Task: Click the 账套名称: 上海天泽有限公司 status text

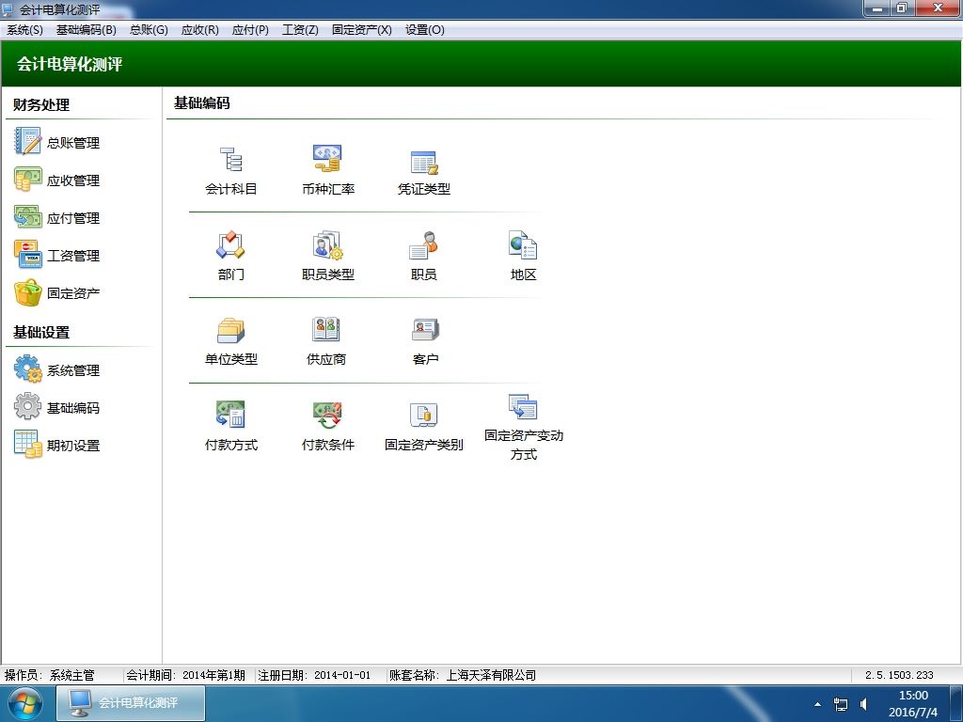Action: pyautogui.click(x=463, y=675)
